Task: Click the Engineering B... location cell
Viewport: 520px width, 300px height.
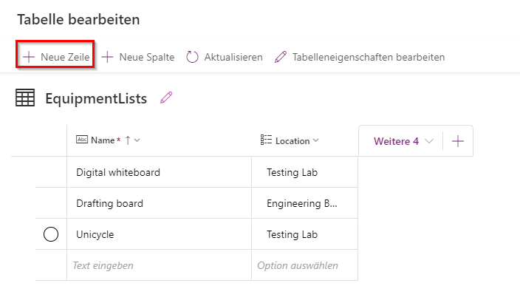Action: pyautogui.click(x=304, y=203)
